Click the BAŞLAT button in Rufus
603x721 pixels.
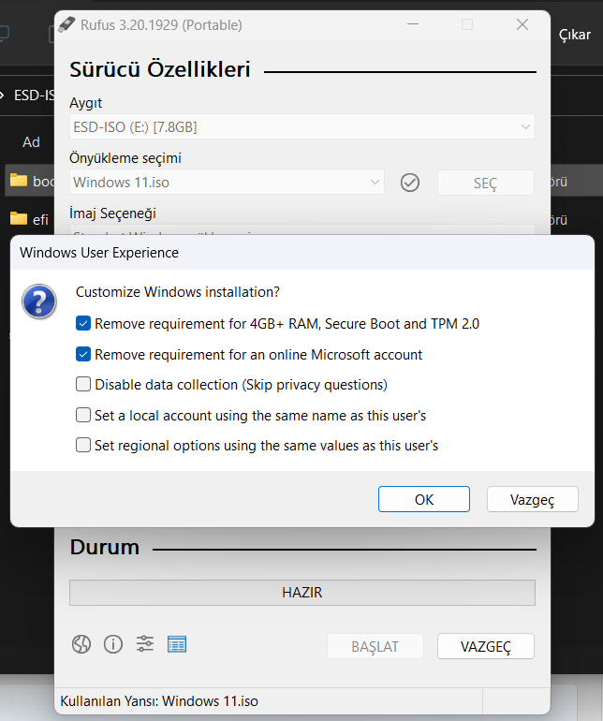pyautogui.click(x=375, y=646)
